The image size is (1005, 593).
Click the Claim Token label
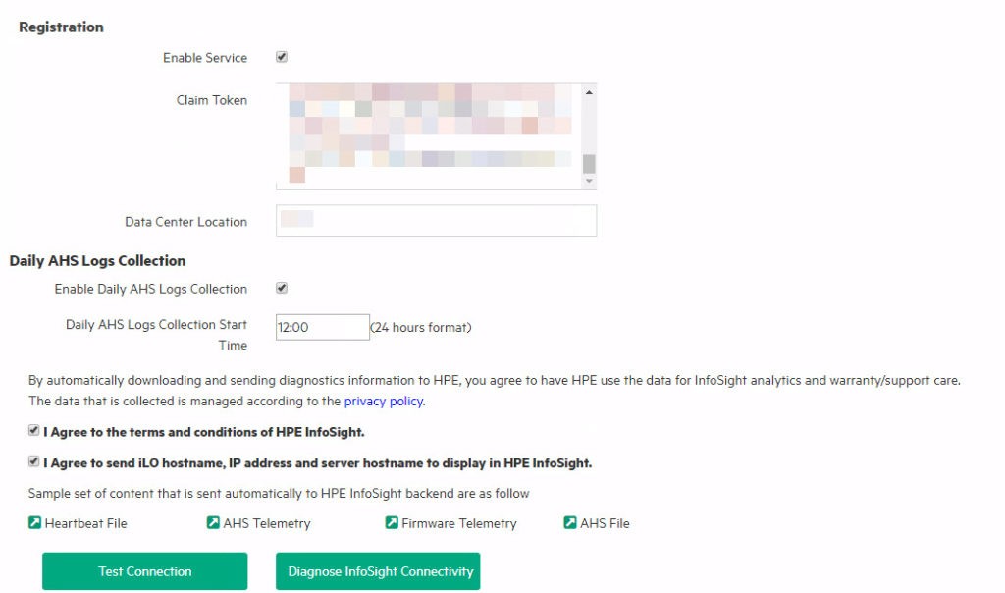(x=212, y=100)
